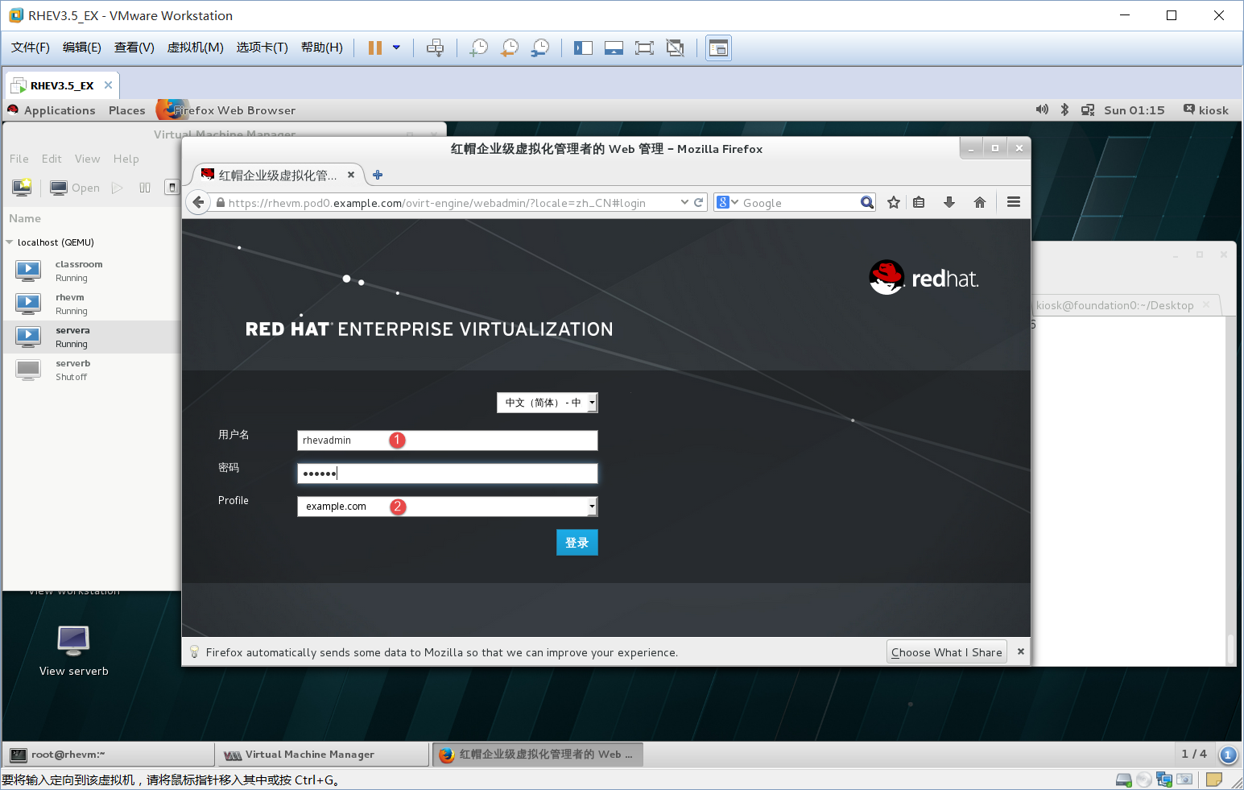Close the RHEV3.5_EX tab

[109, 85]
